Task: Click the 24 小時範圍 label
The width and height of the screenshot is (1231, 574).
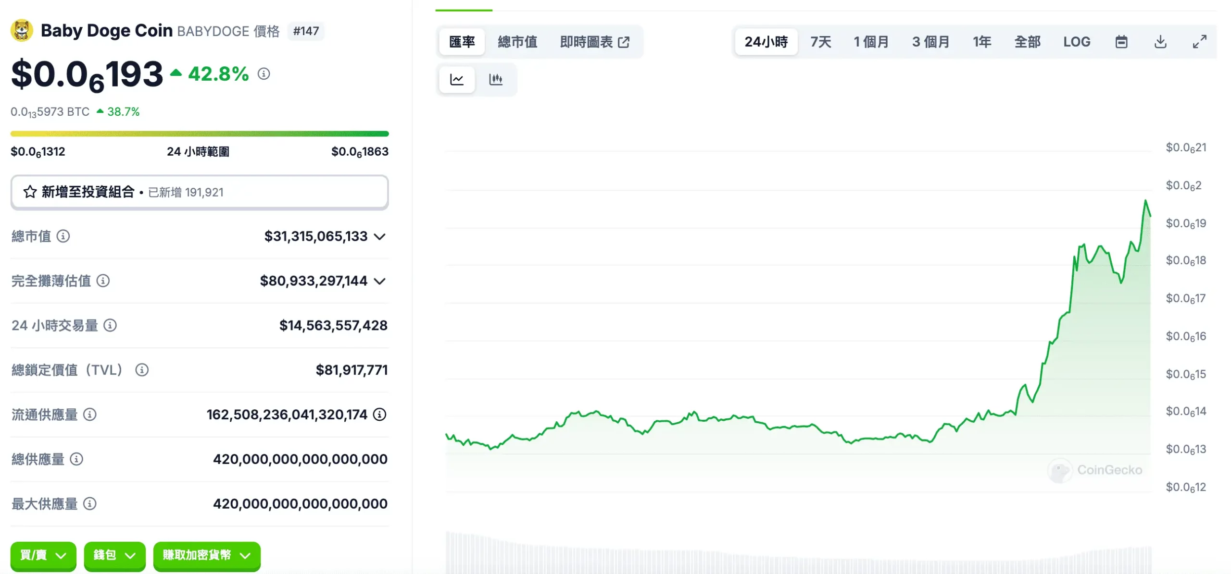Action: tap(198, 152)
